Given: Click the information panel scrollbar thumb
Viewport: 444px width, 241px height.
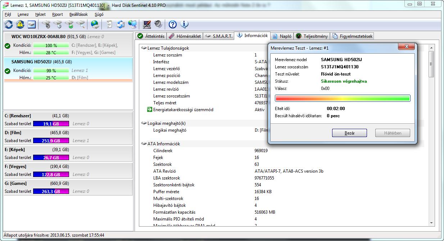Looking at the screenshot, I should 431,64.
